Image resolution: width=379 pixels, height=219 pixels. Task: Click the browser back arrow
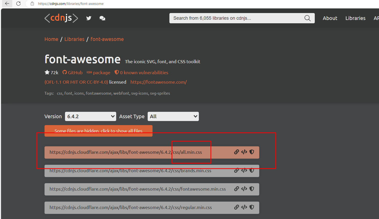click(x=7, y=4)
